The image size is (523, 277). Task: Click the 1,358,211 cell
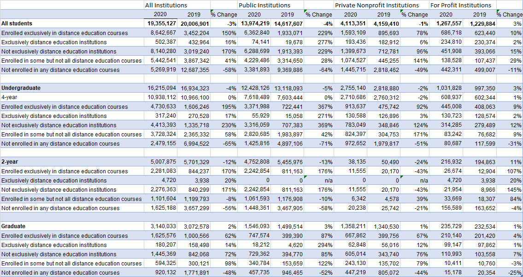(x=350, y=226)
